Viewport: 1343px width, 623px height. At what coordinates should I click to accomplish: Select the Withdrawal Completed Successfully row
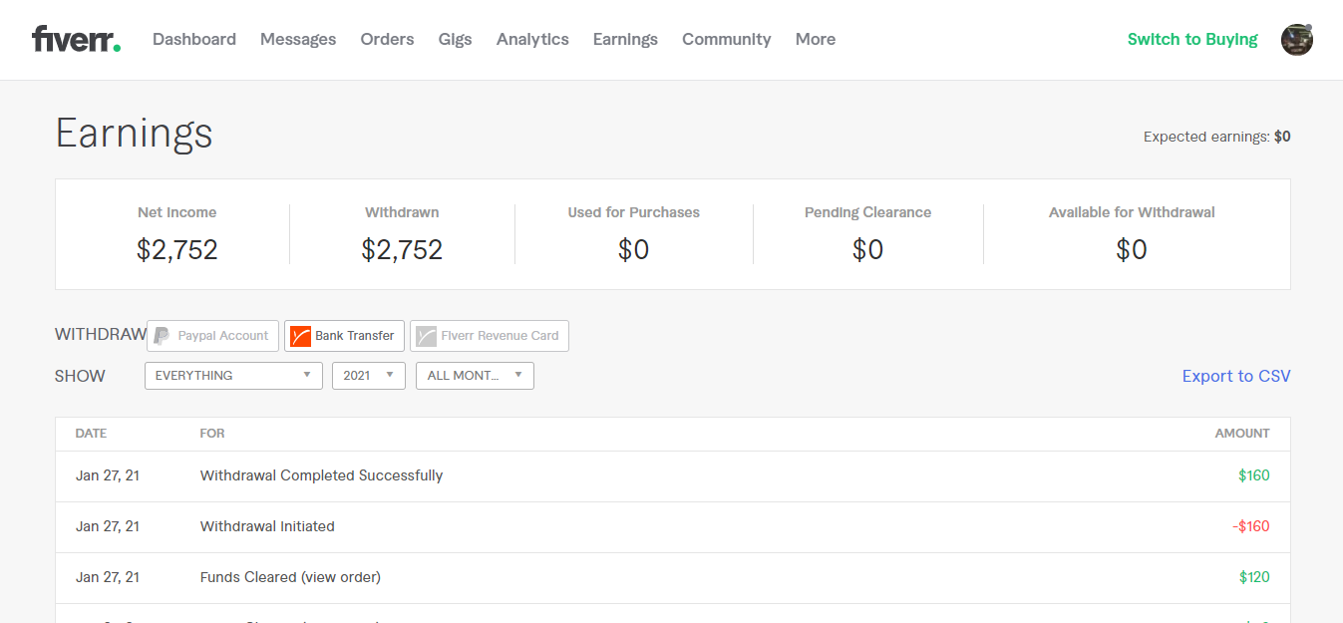coord(321,475)
